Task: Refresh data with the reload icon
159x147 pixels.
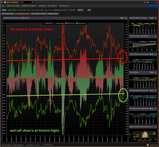Action: [89, 10]
